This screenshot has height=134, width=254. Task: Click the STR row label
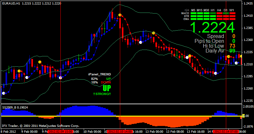coord(186,16)
